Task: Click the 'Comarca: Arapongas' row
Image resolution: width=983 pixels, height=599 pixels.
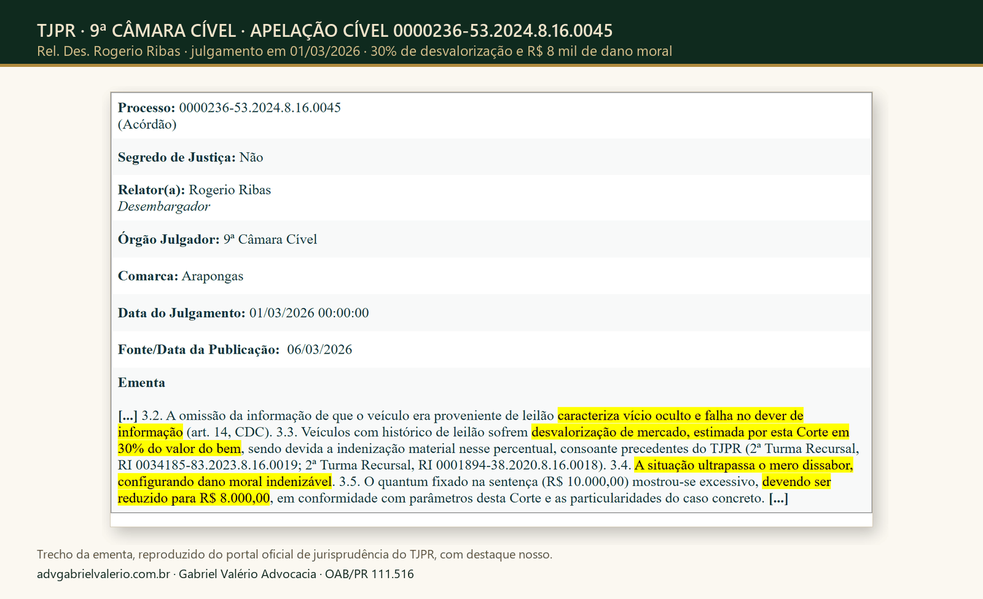Action: tap(491, 276)
